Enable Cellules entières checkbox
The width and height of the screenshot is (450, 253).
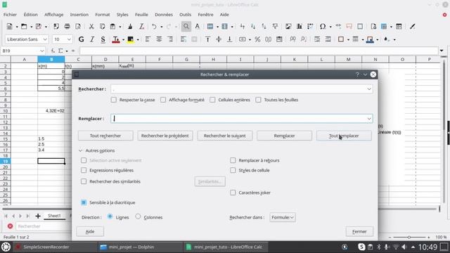point(212,100)
